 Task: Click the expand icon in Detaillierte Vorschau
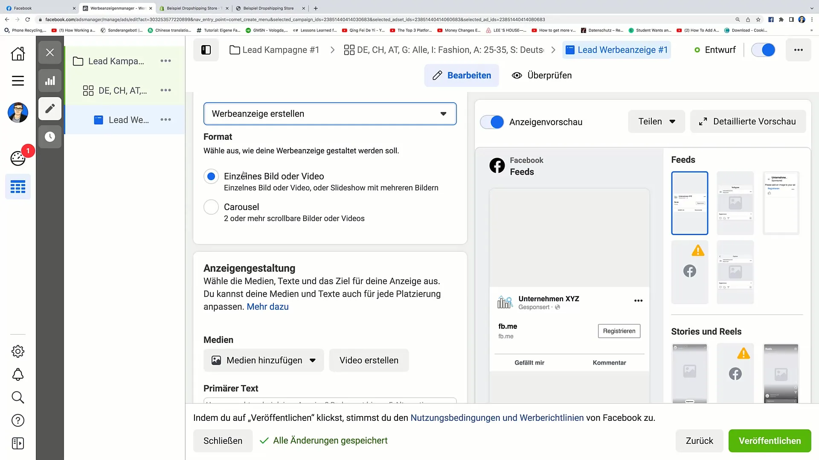(703, 122)
